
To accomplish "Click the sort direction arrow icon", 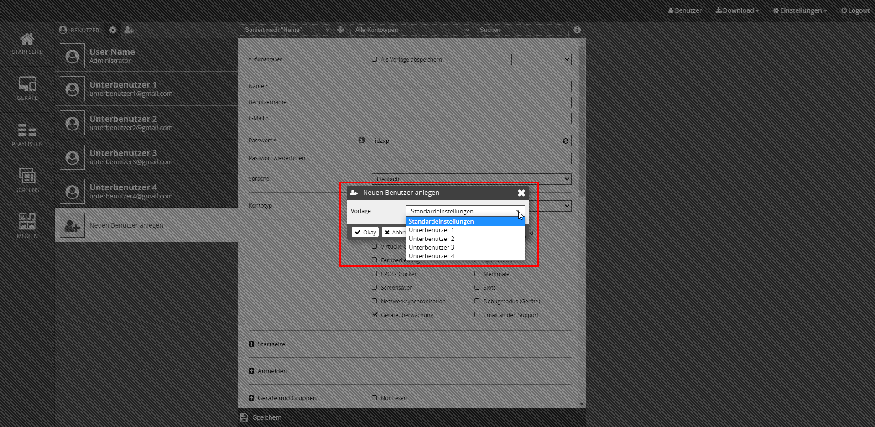I will (340, 30).
